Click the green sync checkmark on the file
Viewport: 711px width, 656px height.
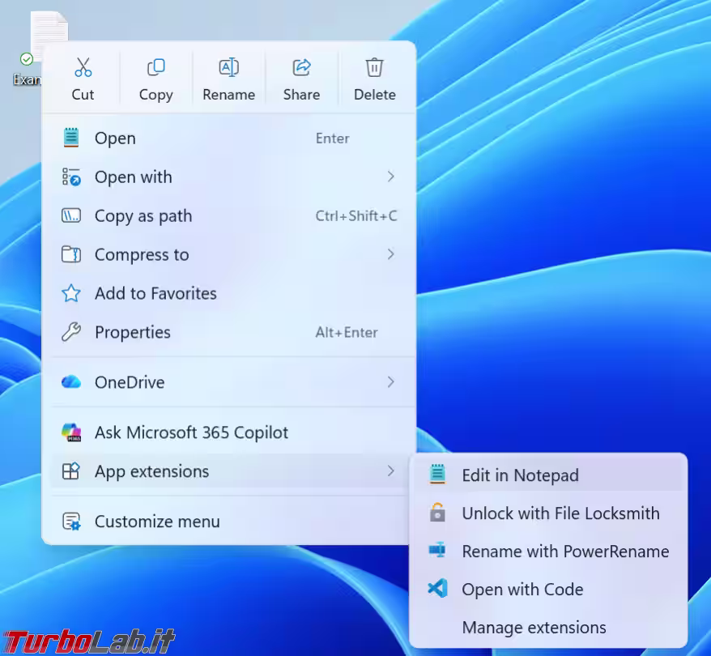click(27, 58)
